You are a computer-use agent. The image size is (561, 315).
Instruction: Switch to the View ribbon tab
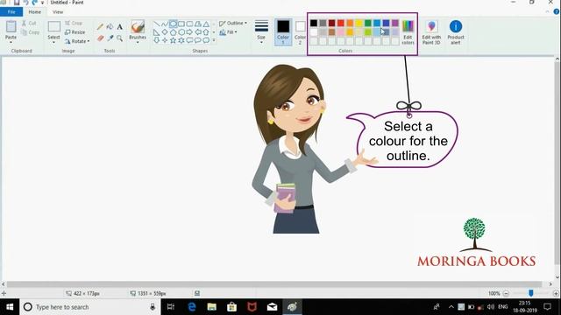point(58,11)
